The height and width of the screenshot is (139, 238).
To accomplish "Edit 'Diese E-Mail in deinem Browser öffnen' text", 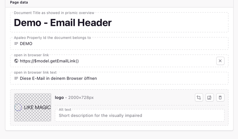I will coord(58,78).
